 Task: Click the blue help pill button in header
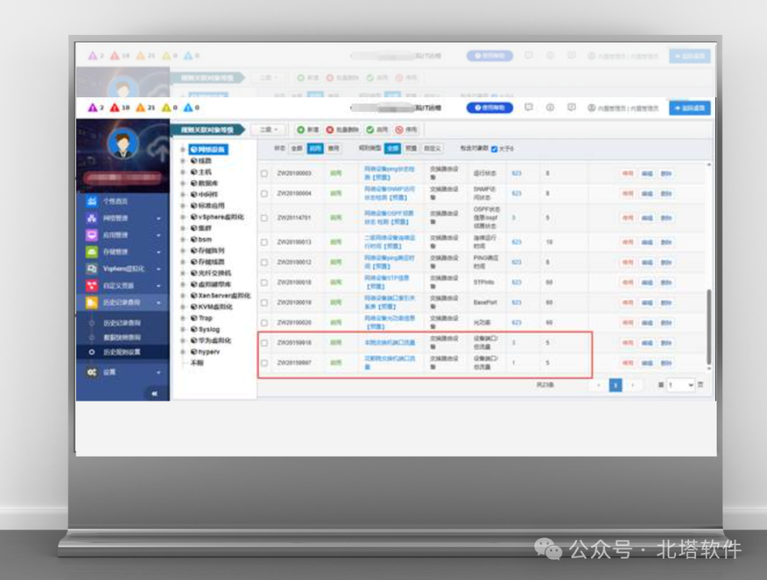489,108
